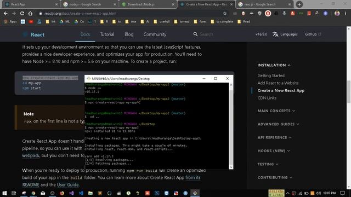
Task: Open the Windows Start menu
Action: (x=4, y=193)
